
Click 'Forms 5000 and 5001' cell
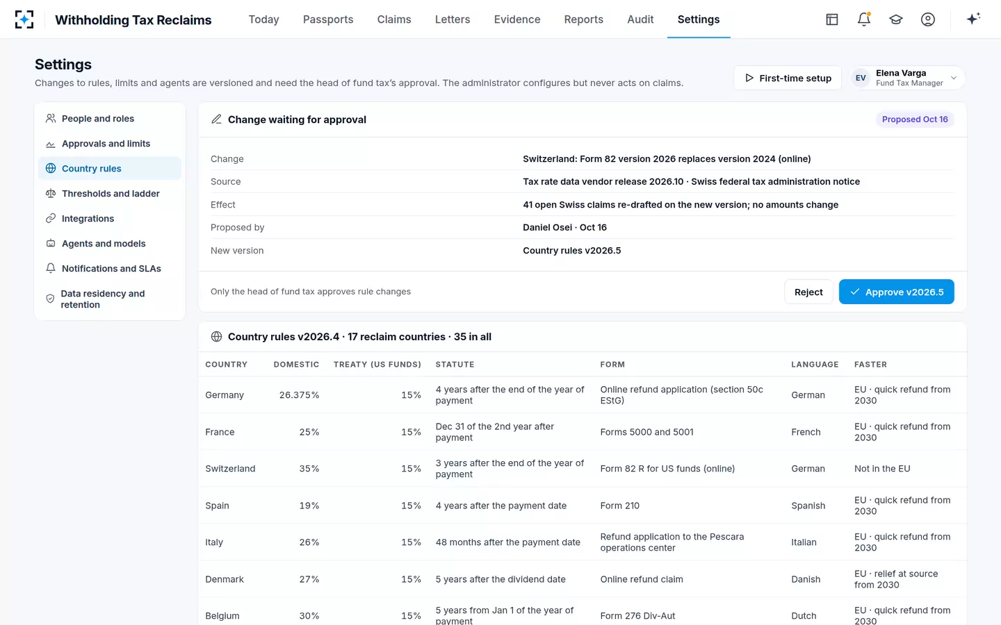(x=647, y=432)
